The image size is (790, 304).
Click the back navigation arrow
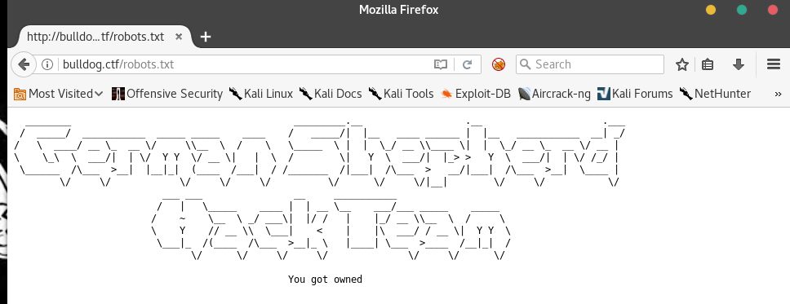24,64
